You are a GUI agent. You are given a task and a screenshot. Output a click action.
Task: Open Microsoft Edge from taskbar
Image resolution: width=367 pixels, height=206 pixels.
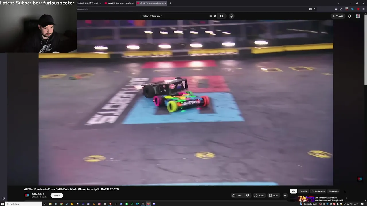[x=137, y=204]
